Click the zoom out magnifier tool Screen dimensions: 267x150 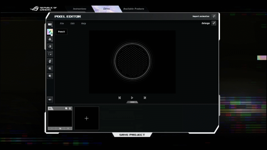click(x=50, y=76)
